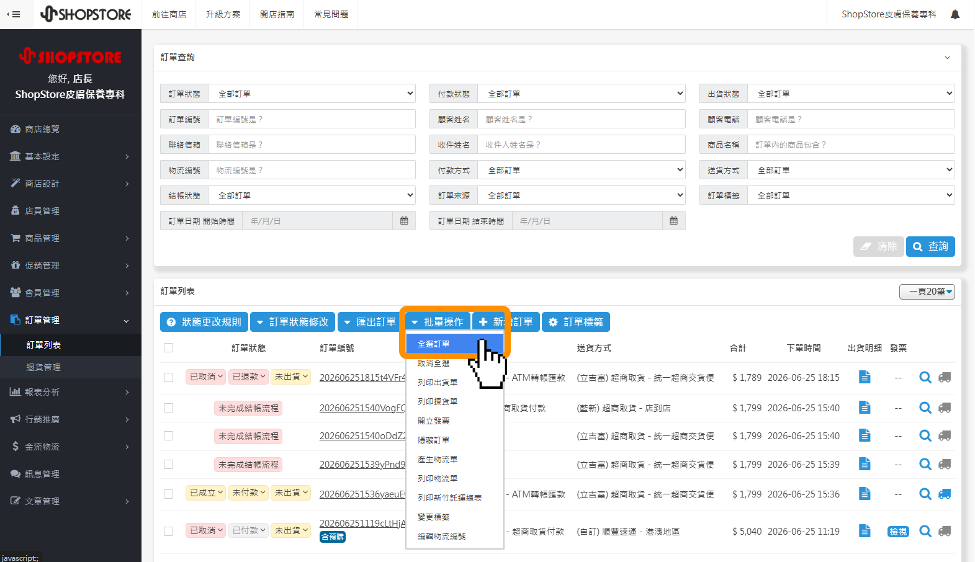
Task: Check the box for order 202606251536yaeuE
Action: pos(168,494)
